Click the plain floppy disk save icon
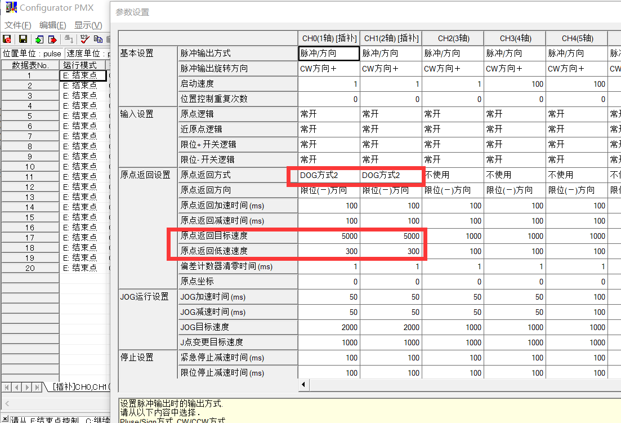621x423 pixels. 23,39
